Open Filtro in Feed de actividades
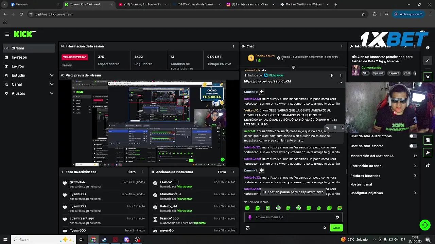 [132, 172]
